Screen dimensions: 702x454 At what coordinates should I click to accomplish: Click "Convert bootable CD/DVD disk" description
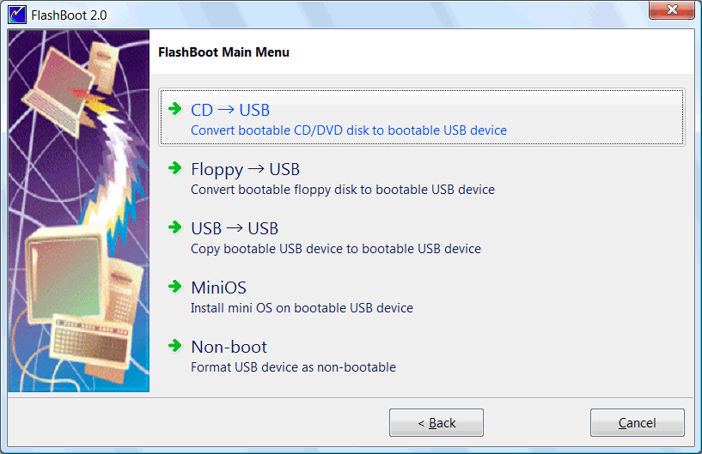tap(348, 130)
